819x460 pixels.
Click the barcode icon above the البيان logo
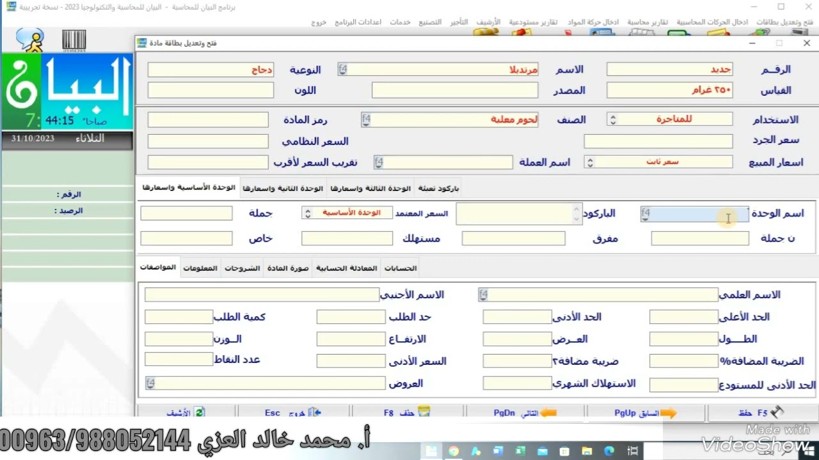click(x=73, y=40)
